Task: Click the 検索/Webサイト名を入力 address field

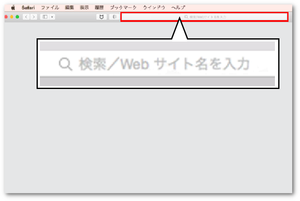Action: click(204, 17)
